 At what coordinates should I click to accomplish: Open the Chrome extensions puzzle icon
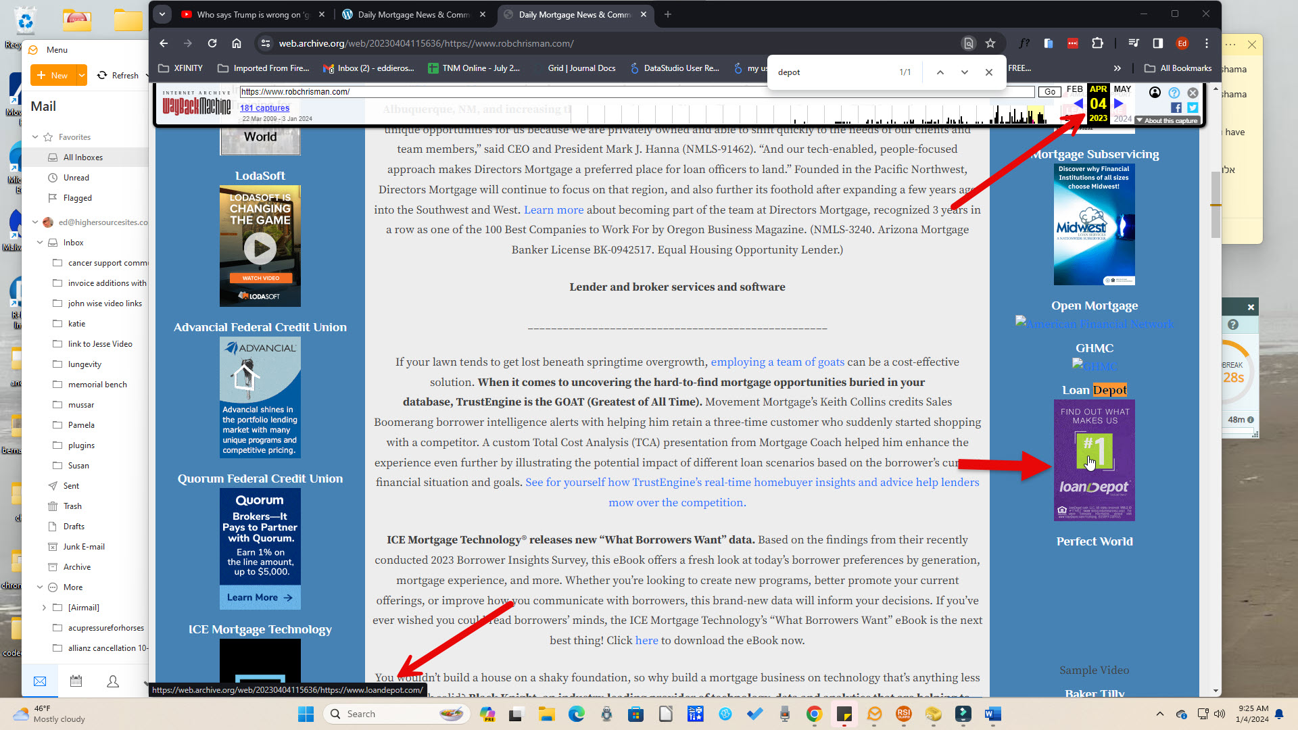coord(1097,43)
